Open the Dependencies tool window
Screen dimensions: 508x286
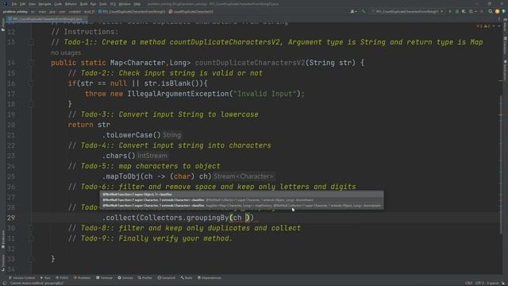[210, 278]
